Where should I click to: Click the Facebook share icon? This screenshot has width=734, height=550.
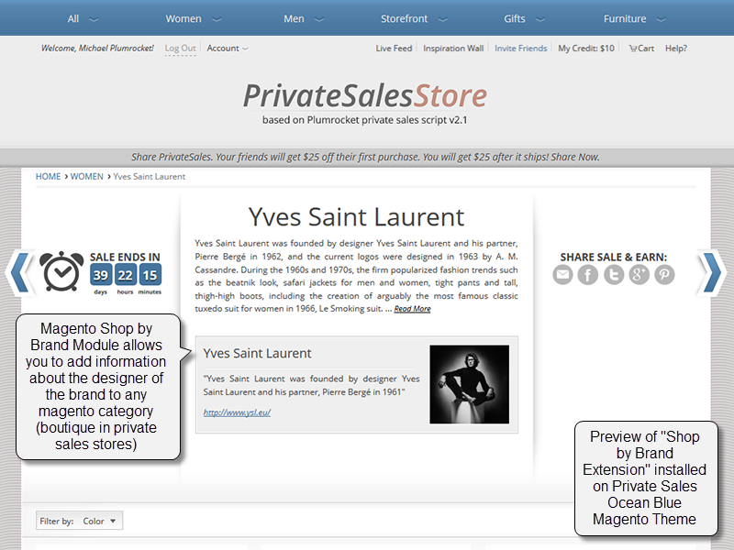tap(588, 273)
